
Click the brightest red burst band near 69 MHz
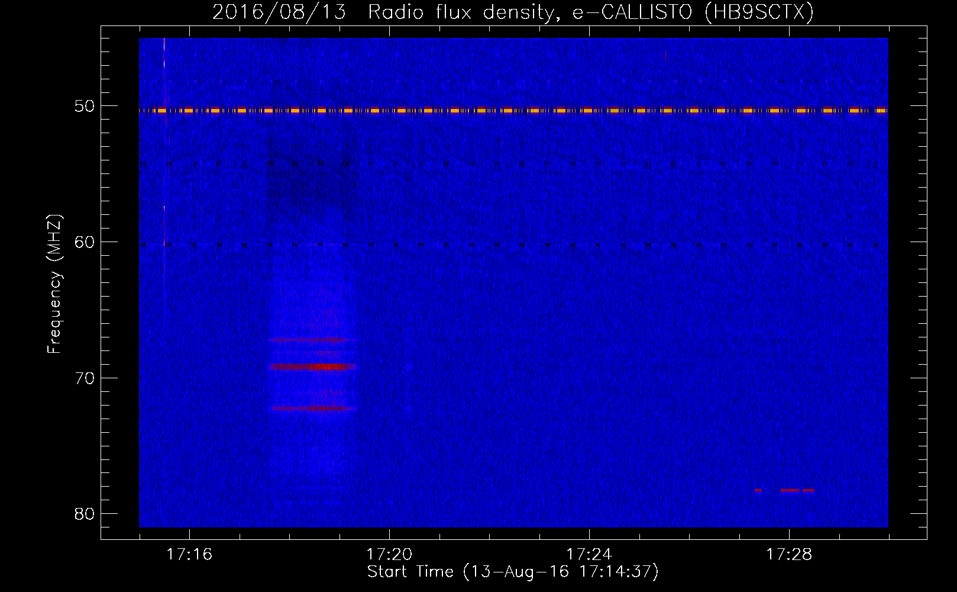tap(312, 366)
